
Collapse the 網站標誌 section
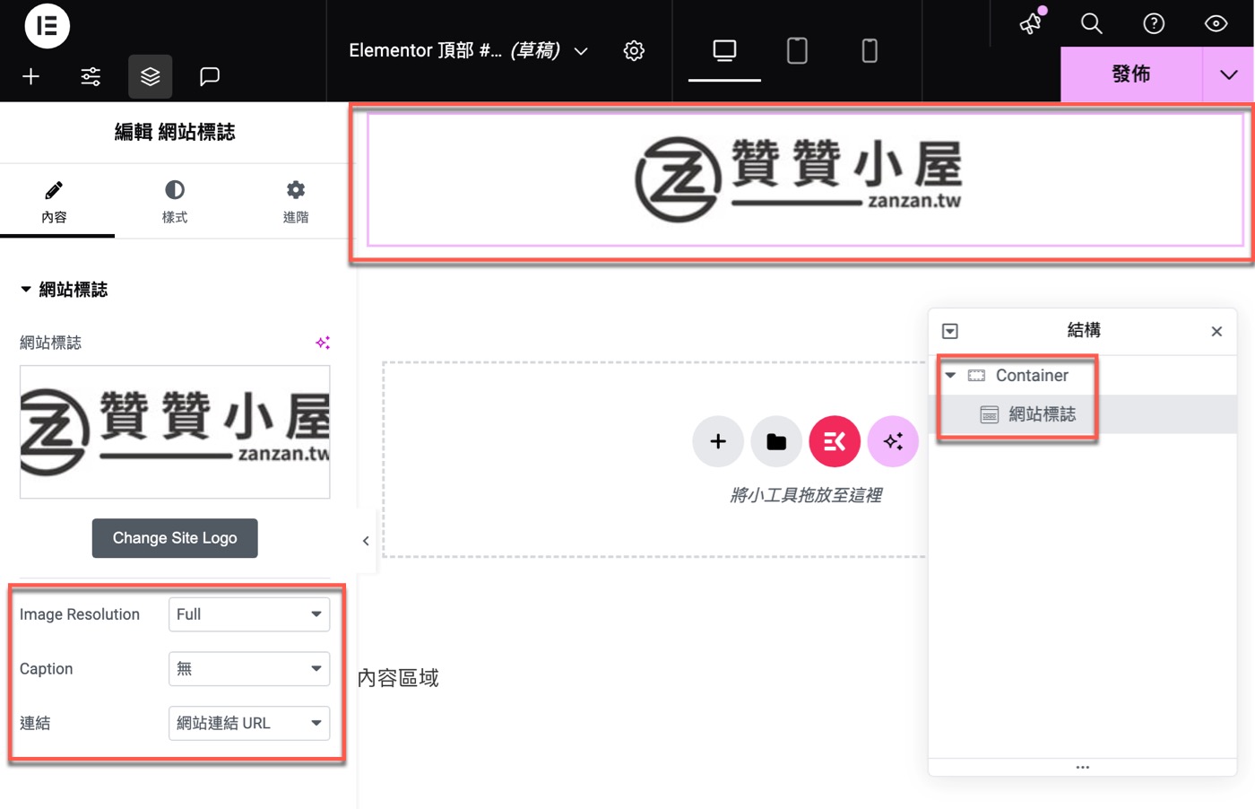[64, 290]
